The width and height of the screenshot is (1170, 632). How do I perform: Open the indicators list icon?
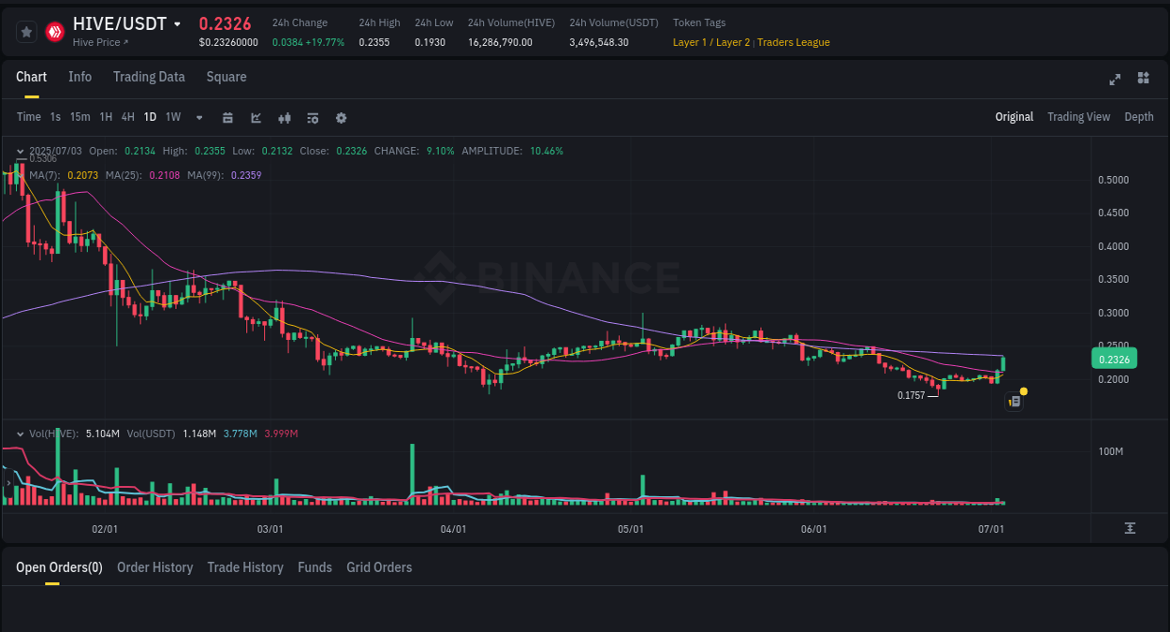click(312, 117)
